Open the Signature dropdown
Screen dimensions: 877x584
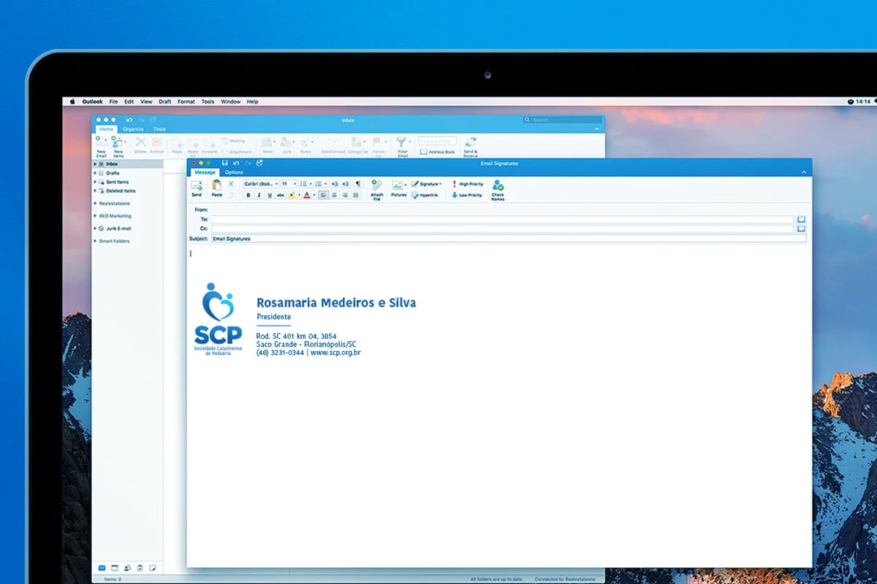pyautogui.click(x=427, y=184)
